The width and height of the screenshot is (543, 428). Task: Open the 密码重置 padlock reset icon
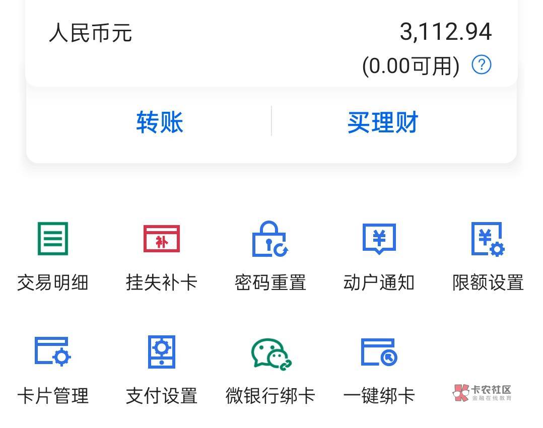[270, 239]
